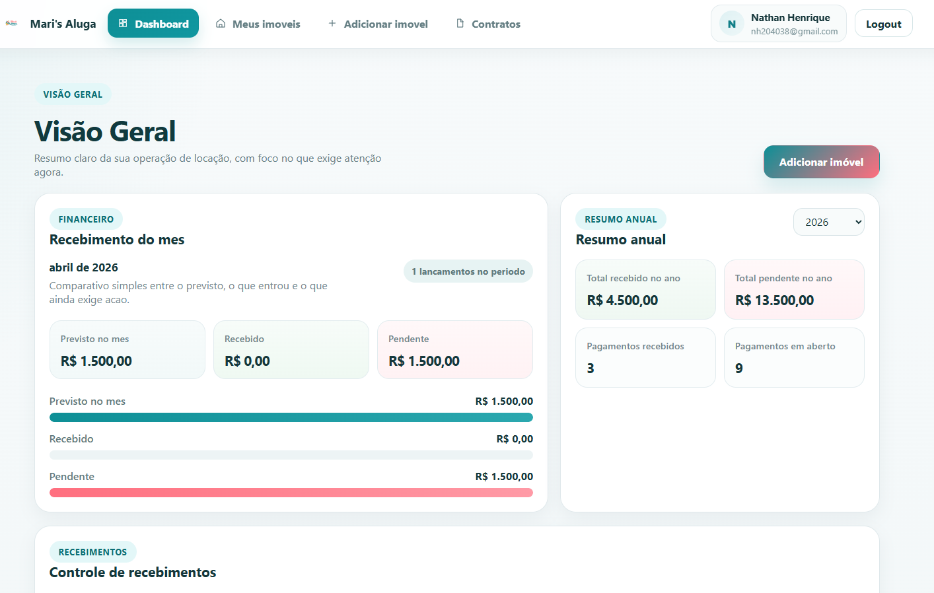The width and height of the screenshot is (934, 593).
Task: Click the Dashboard grid icon
Action: [x=123, y=23]
